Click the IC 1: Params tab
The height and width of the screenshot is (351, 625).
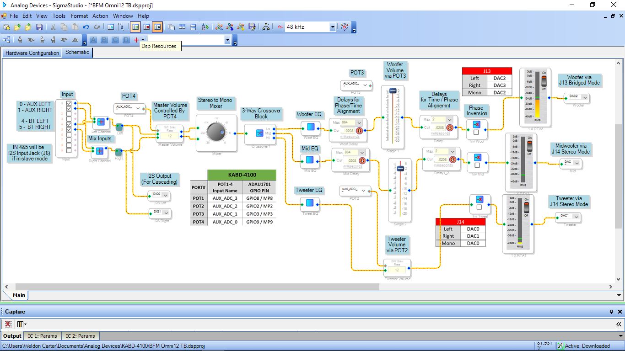coord(43,336)
